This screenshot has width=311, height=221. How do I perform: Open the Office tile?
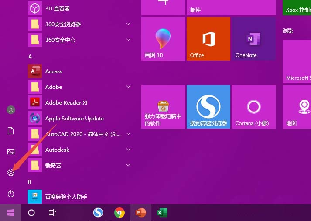click(208, 39)
